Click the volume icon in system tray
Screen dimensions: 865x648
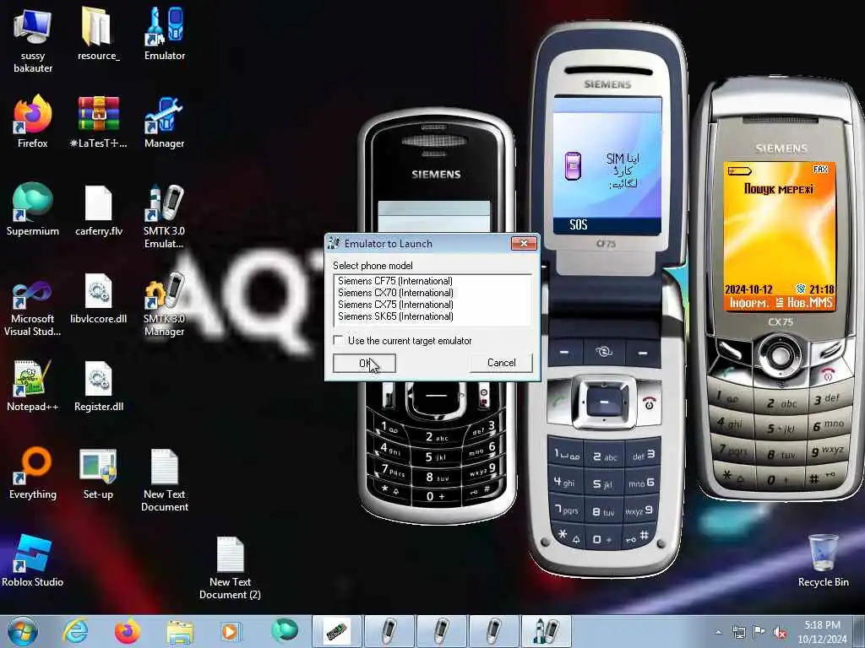coord(780,633)
